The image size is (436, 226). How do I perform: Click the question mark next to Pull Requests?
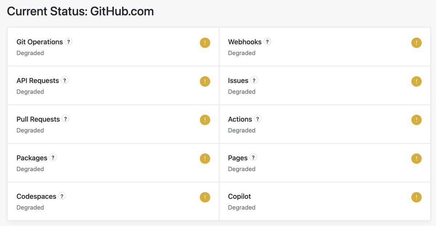click(x=65, y=119)
